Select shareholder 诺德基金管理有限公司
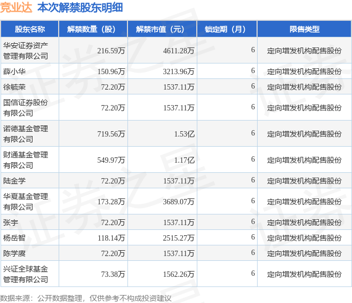Screen dimensions: 352x303 [26, 134]
